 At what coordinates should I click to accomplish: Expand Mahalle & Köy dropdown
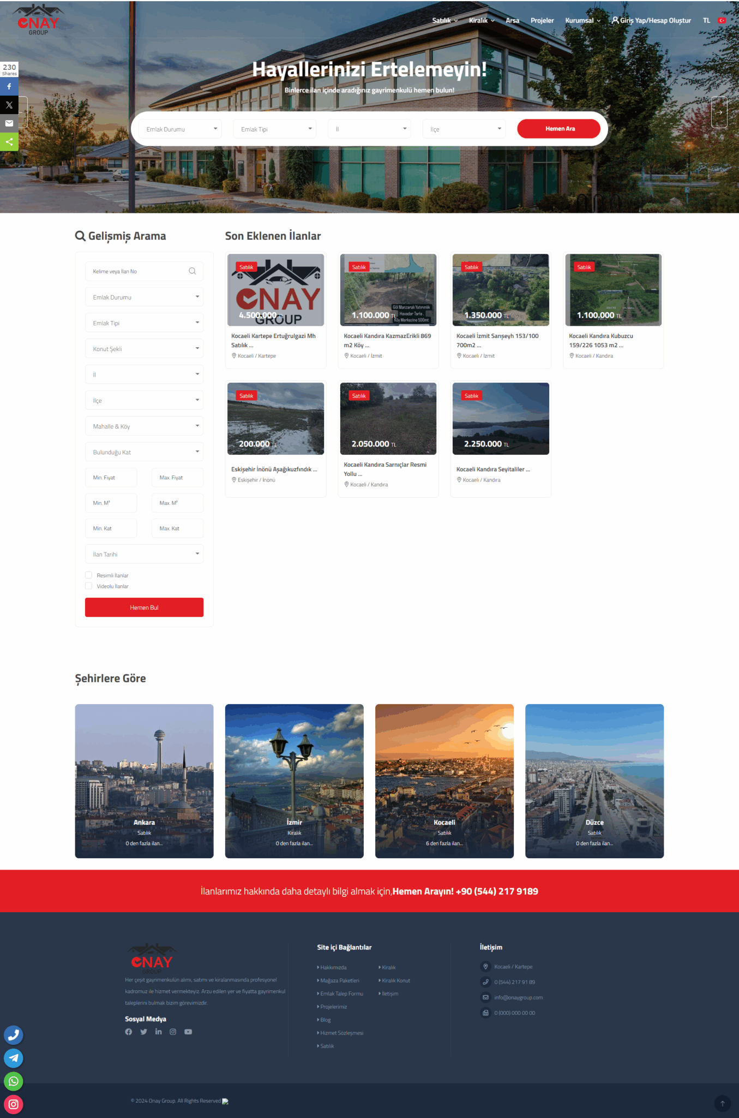click(144, 426)
